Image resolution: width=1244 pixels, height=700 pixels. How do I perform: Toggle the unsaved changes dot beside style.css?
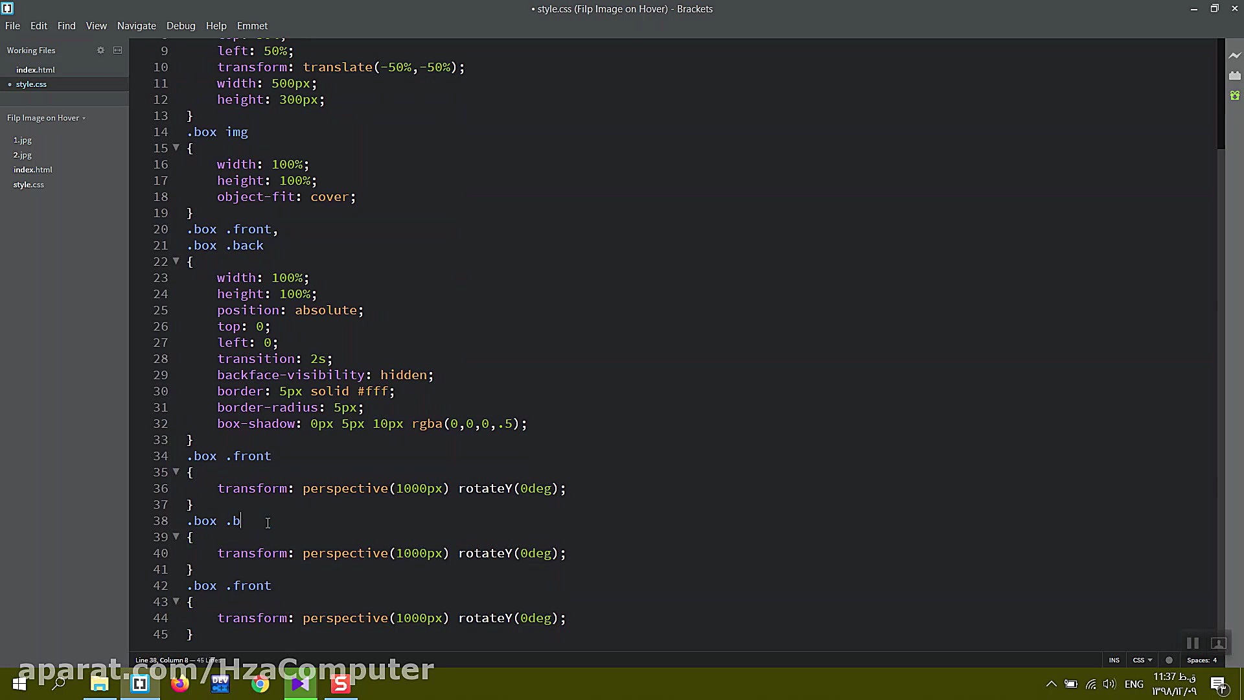pos(8,84)
